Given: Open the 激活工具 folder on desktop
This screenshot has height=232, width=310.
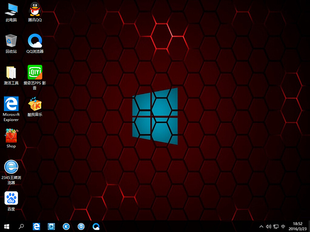Looking at the screenshot, I should pyautogui.click(x=11, y=72).
